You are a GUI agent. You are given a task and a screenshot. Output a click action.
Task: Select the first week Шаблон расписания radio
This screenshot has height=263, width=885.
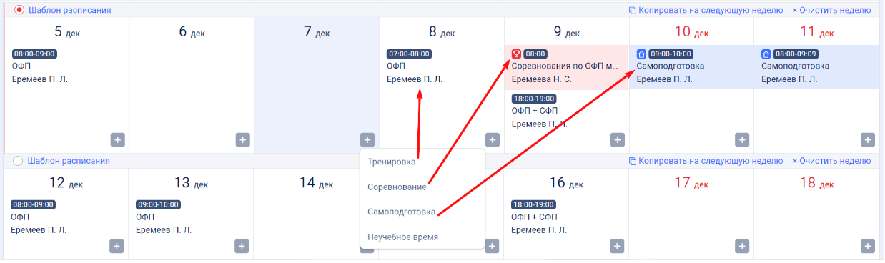19,10
